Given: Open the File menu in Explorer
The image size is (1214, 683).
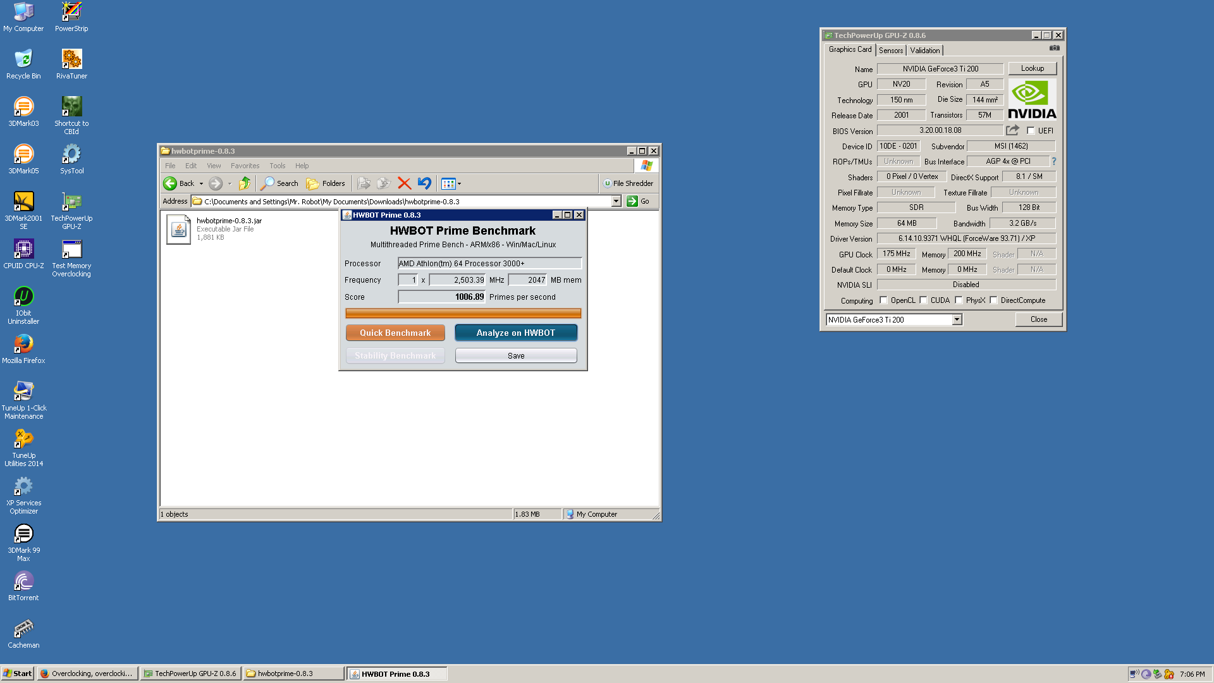Looking at the screenshot, I should pyautogui.click(x=170, y=166).
